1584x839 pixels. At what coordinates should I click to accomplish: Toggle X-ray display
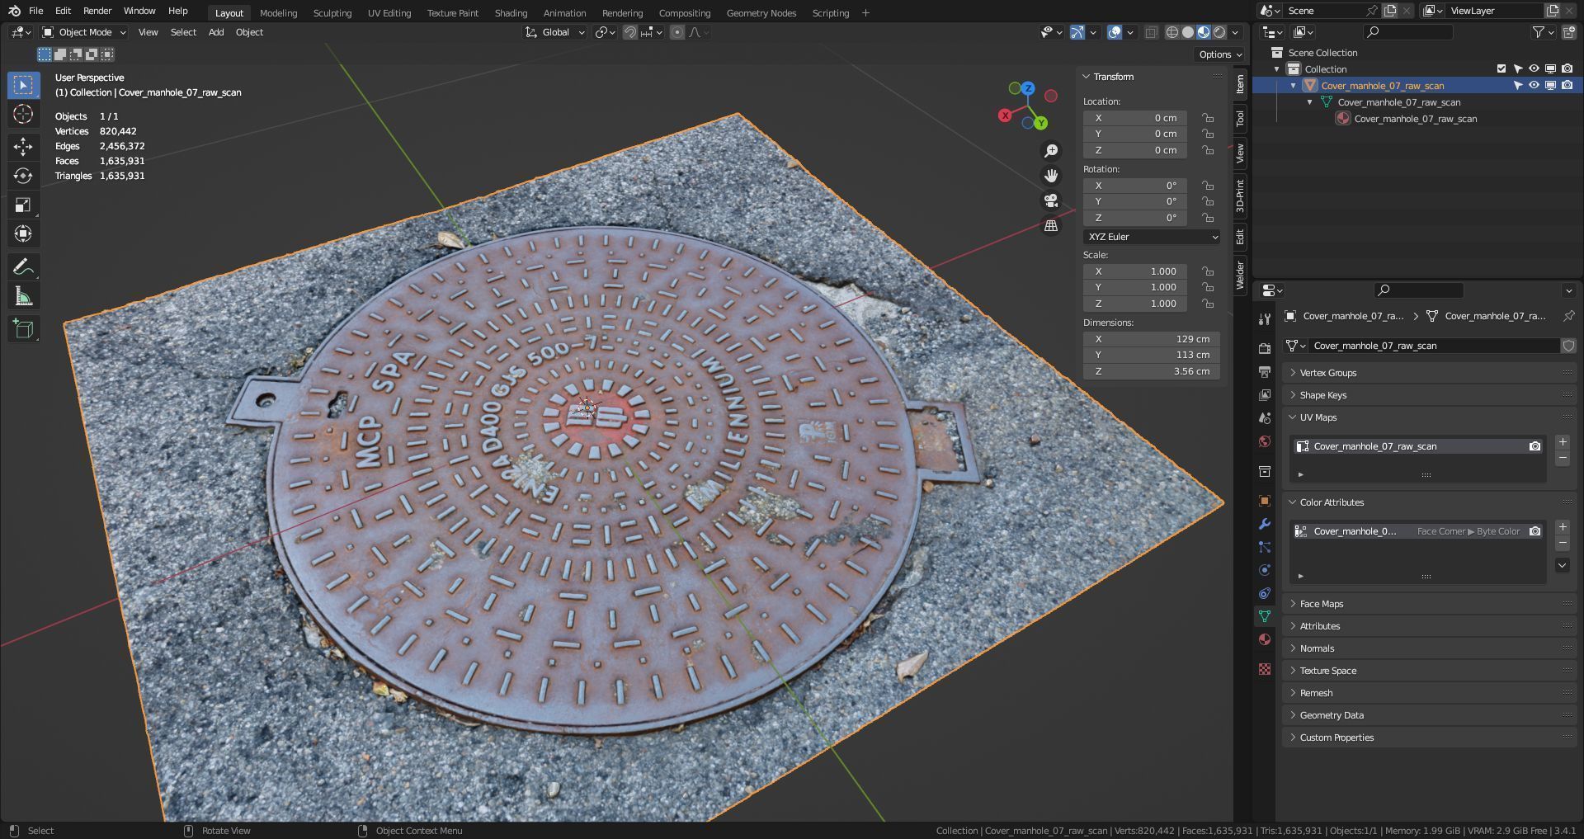click(1151, 32)
